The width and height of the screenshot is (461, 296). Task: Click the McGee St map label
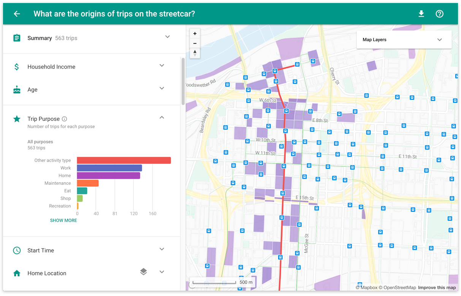pyautogui.click(x=306, y=243)
